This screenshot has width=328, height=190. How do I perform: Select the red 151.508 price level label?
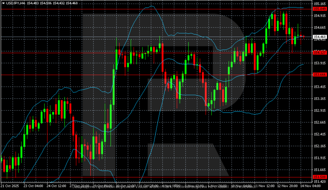point(319,176)
